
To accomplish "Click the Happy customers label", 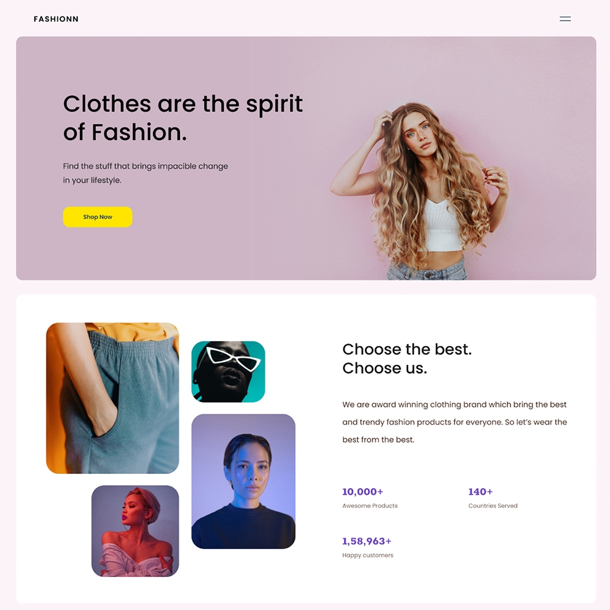I will [368, 555].
